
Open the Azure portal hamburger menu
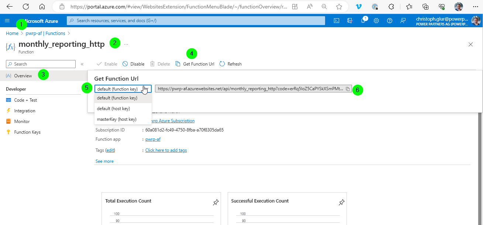[x=7, y=21]
